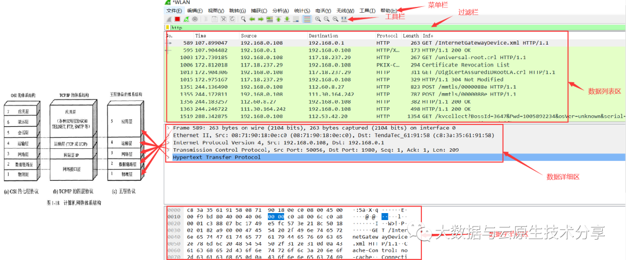Screen dimensions: 626x260
Task: Open capture options gear icon
Action: pyautogui.click(x=195, y=19)
